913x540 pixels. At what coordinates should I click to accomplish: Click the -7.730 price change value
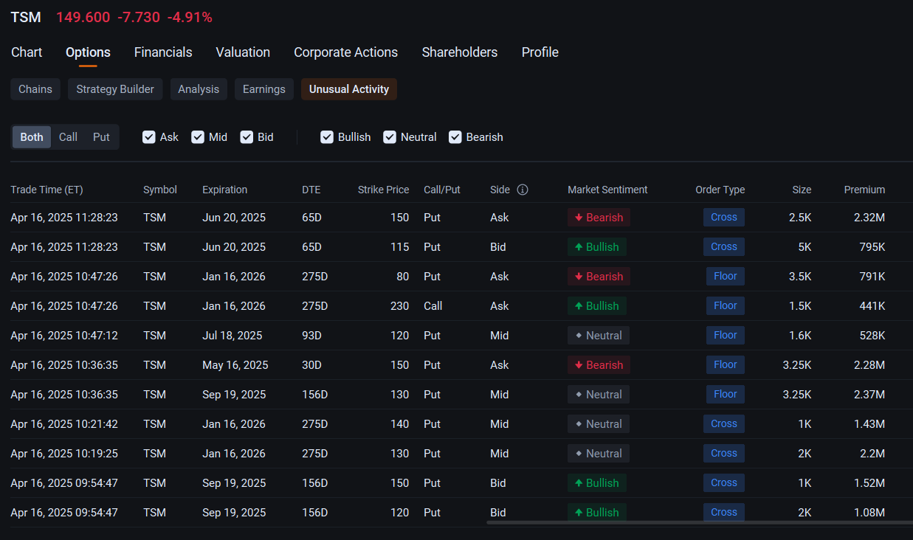tap(139, 17)
